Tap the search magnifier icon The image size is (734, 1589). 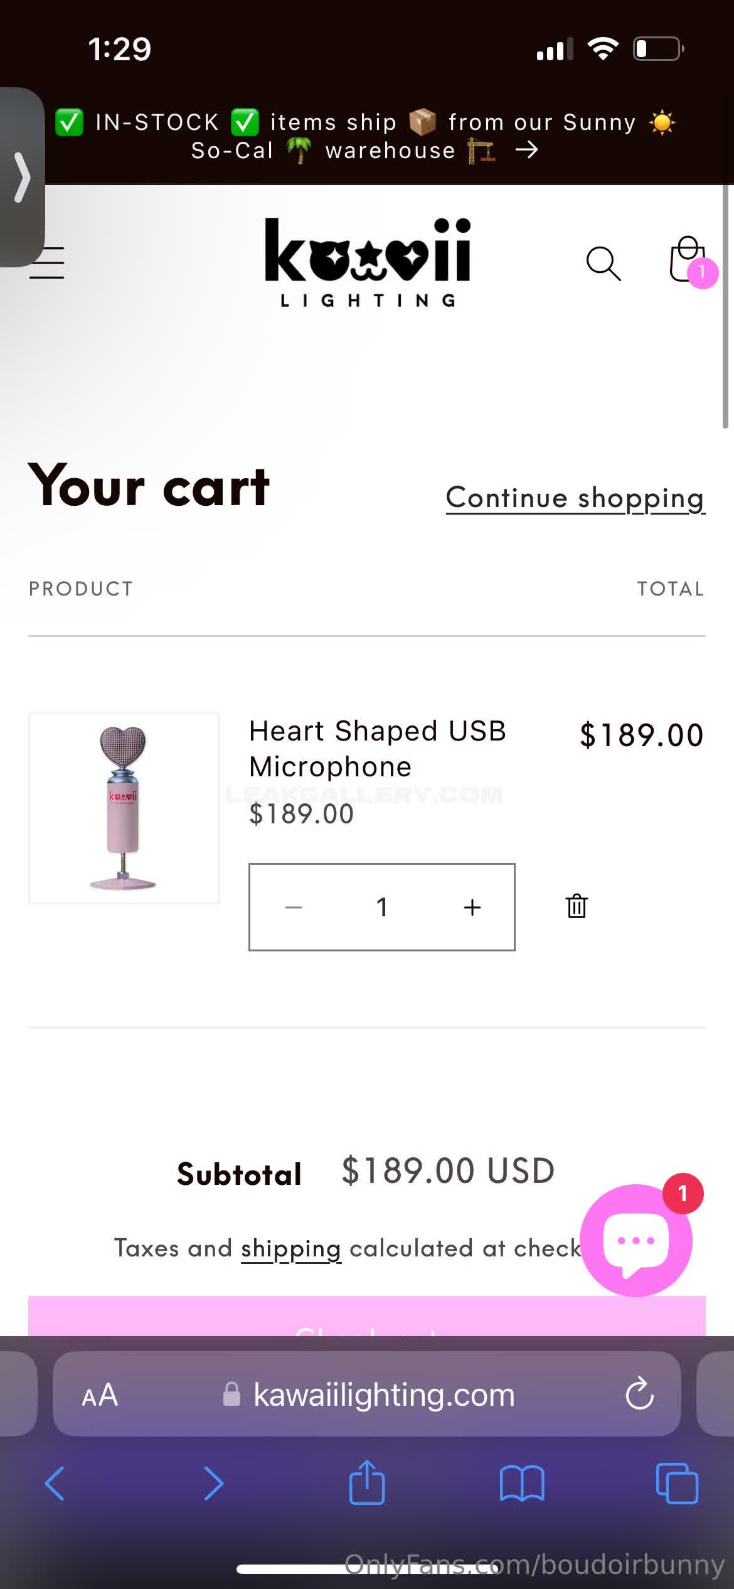coord(603,263)
